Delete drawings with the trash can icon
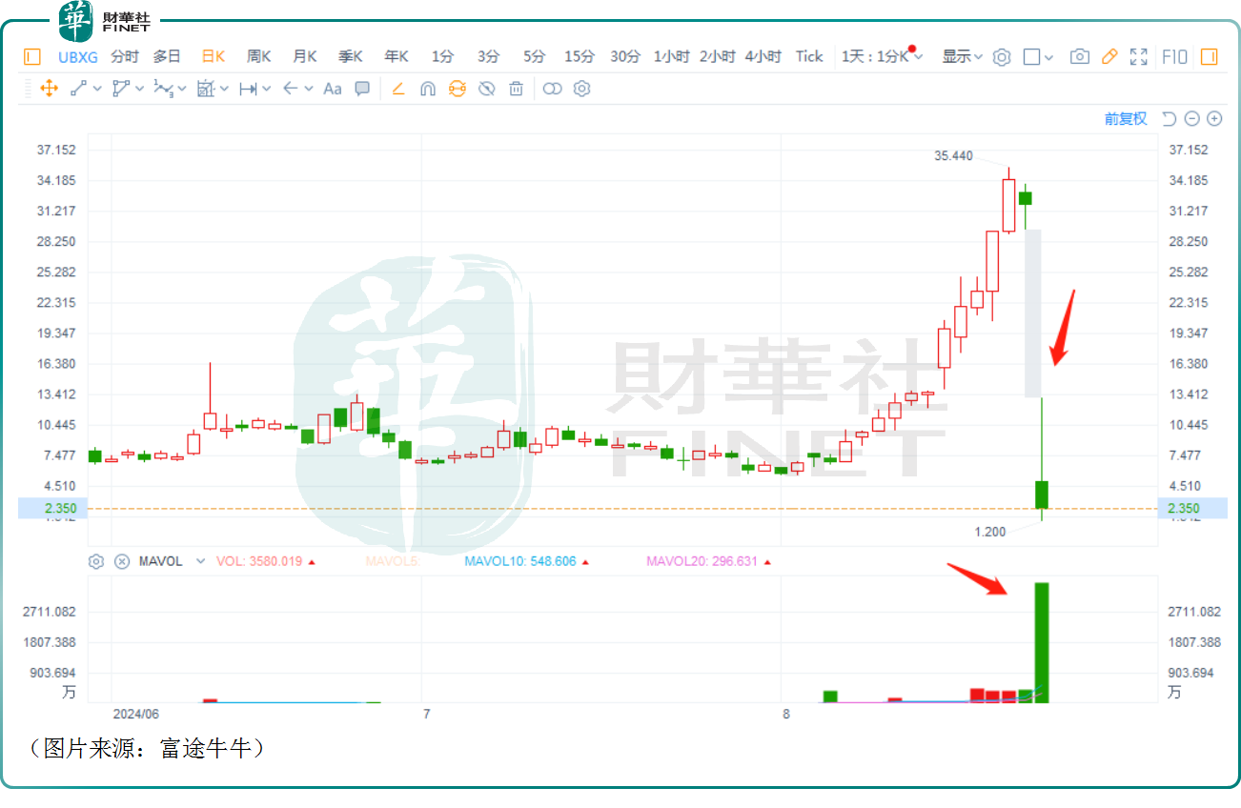 [x=516, y=89]
